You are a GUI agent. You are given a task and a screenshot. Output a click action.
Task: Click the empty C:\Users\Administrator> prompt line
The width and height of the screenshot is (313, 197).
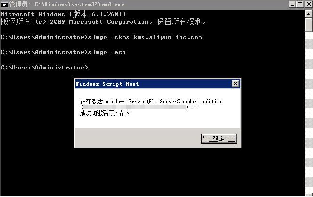coord(44,68)
